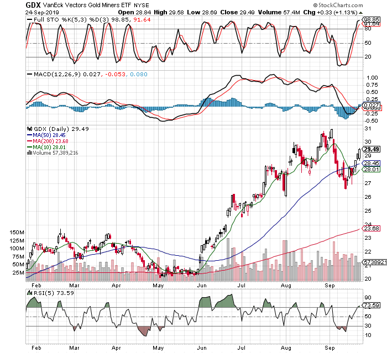Click the black line marker before Full STO

[x=30, y=20]
